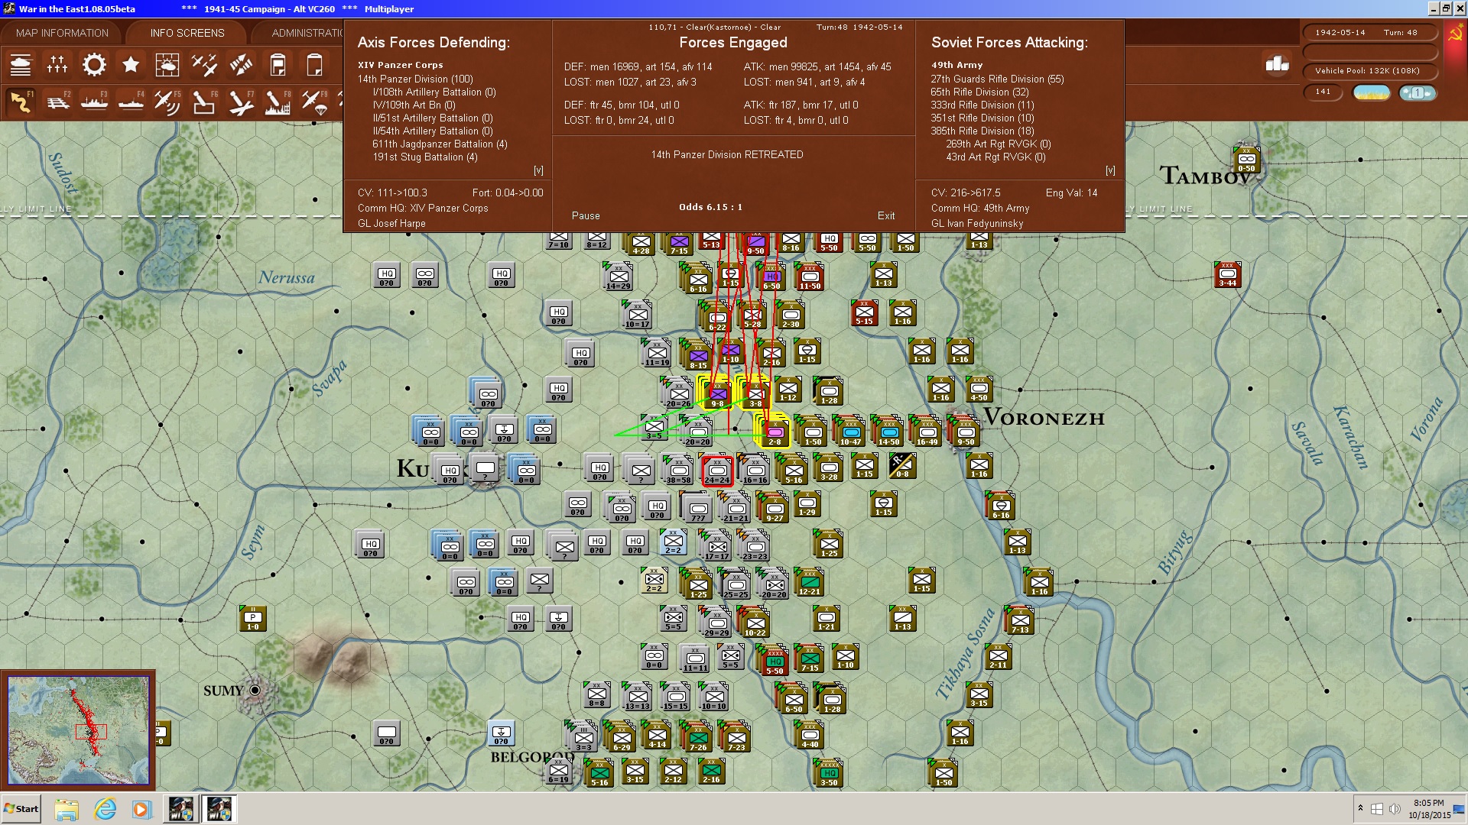The height and width of the screenshot is (825, 1468).
Task: Click the save game clipboard icon
Action: pyautogui.click(x=278, y=65)
